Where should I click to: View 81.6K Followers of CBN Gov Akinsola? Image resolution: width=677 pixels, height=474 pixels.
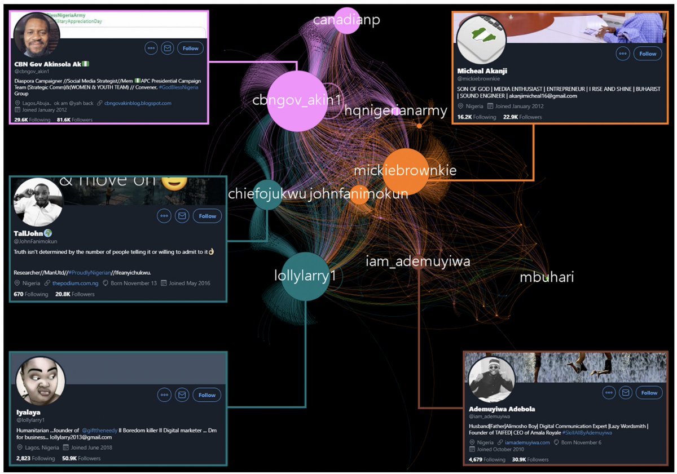point(74,119)
